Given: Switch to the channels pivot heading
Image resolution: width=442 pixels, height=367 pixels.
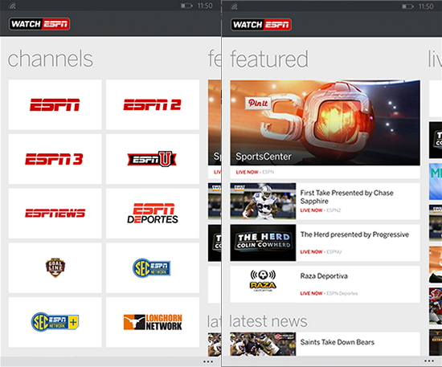Looking at the screenshot, I should 50,59.
